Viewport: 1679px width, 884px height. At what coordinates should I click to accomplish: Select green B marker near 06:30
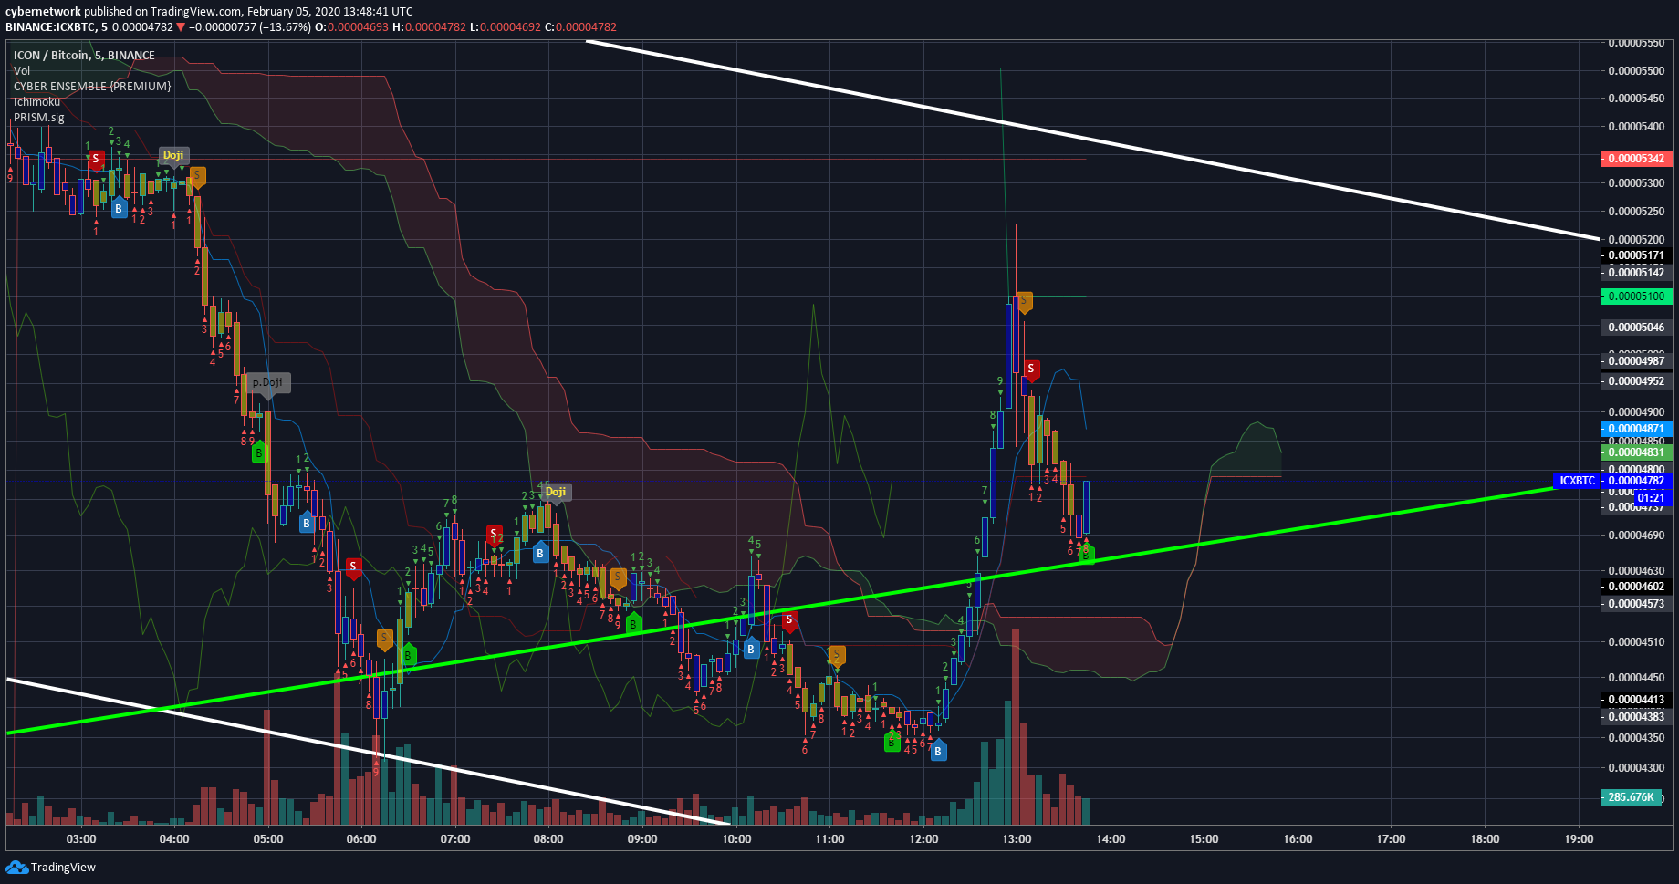tap(408, 654)
